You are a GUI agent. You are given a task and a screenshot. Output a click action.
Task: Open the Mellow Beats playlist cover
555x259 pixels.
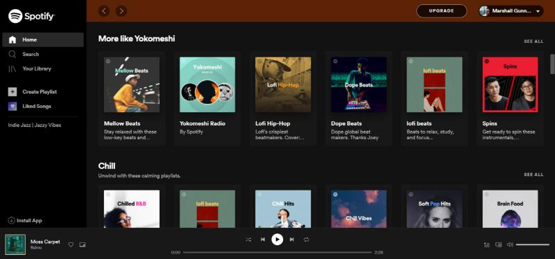pyautogui.click(x=132, y=84)
